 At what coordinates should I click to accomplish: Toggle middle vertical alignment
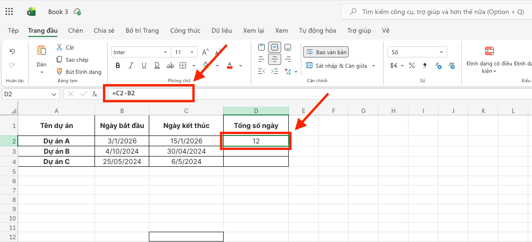click(x=275, y=47)
